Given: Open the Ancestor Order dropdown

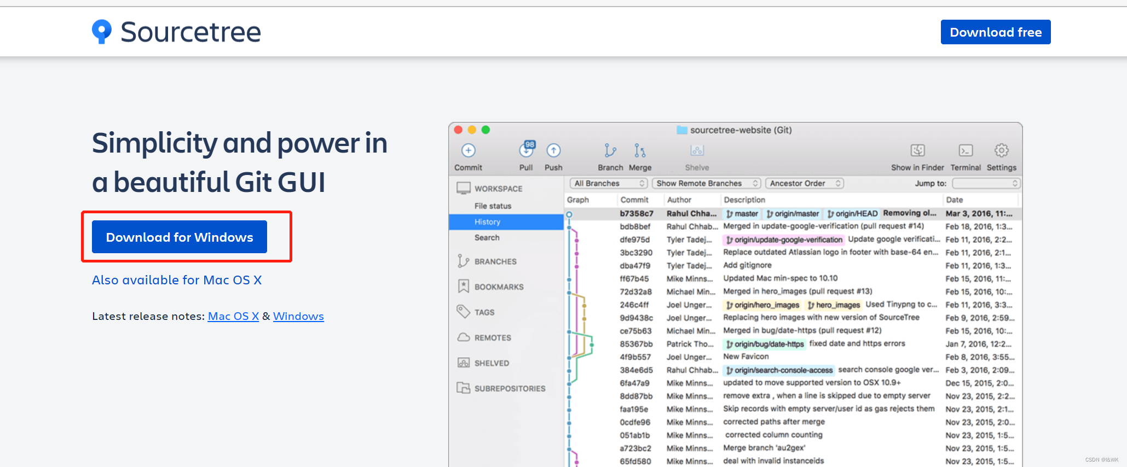Looking at the screenshot, I should coord(805,183).
